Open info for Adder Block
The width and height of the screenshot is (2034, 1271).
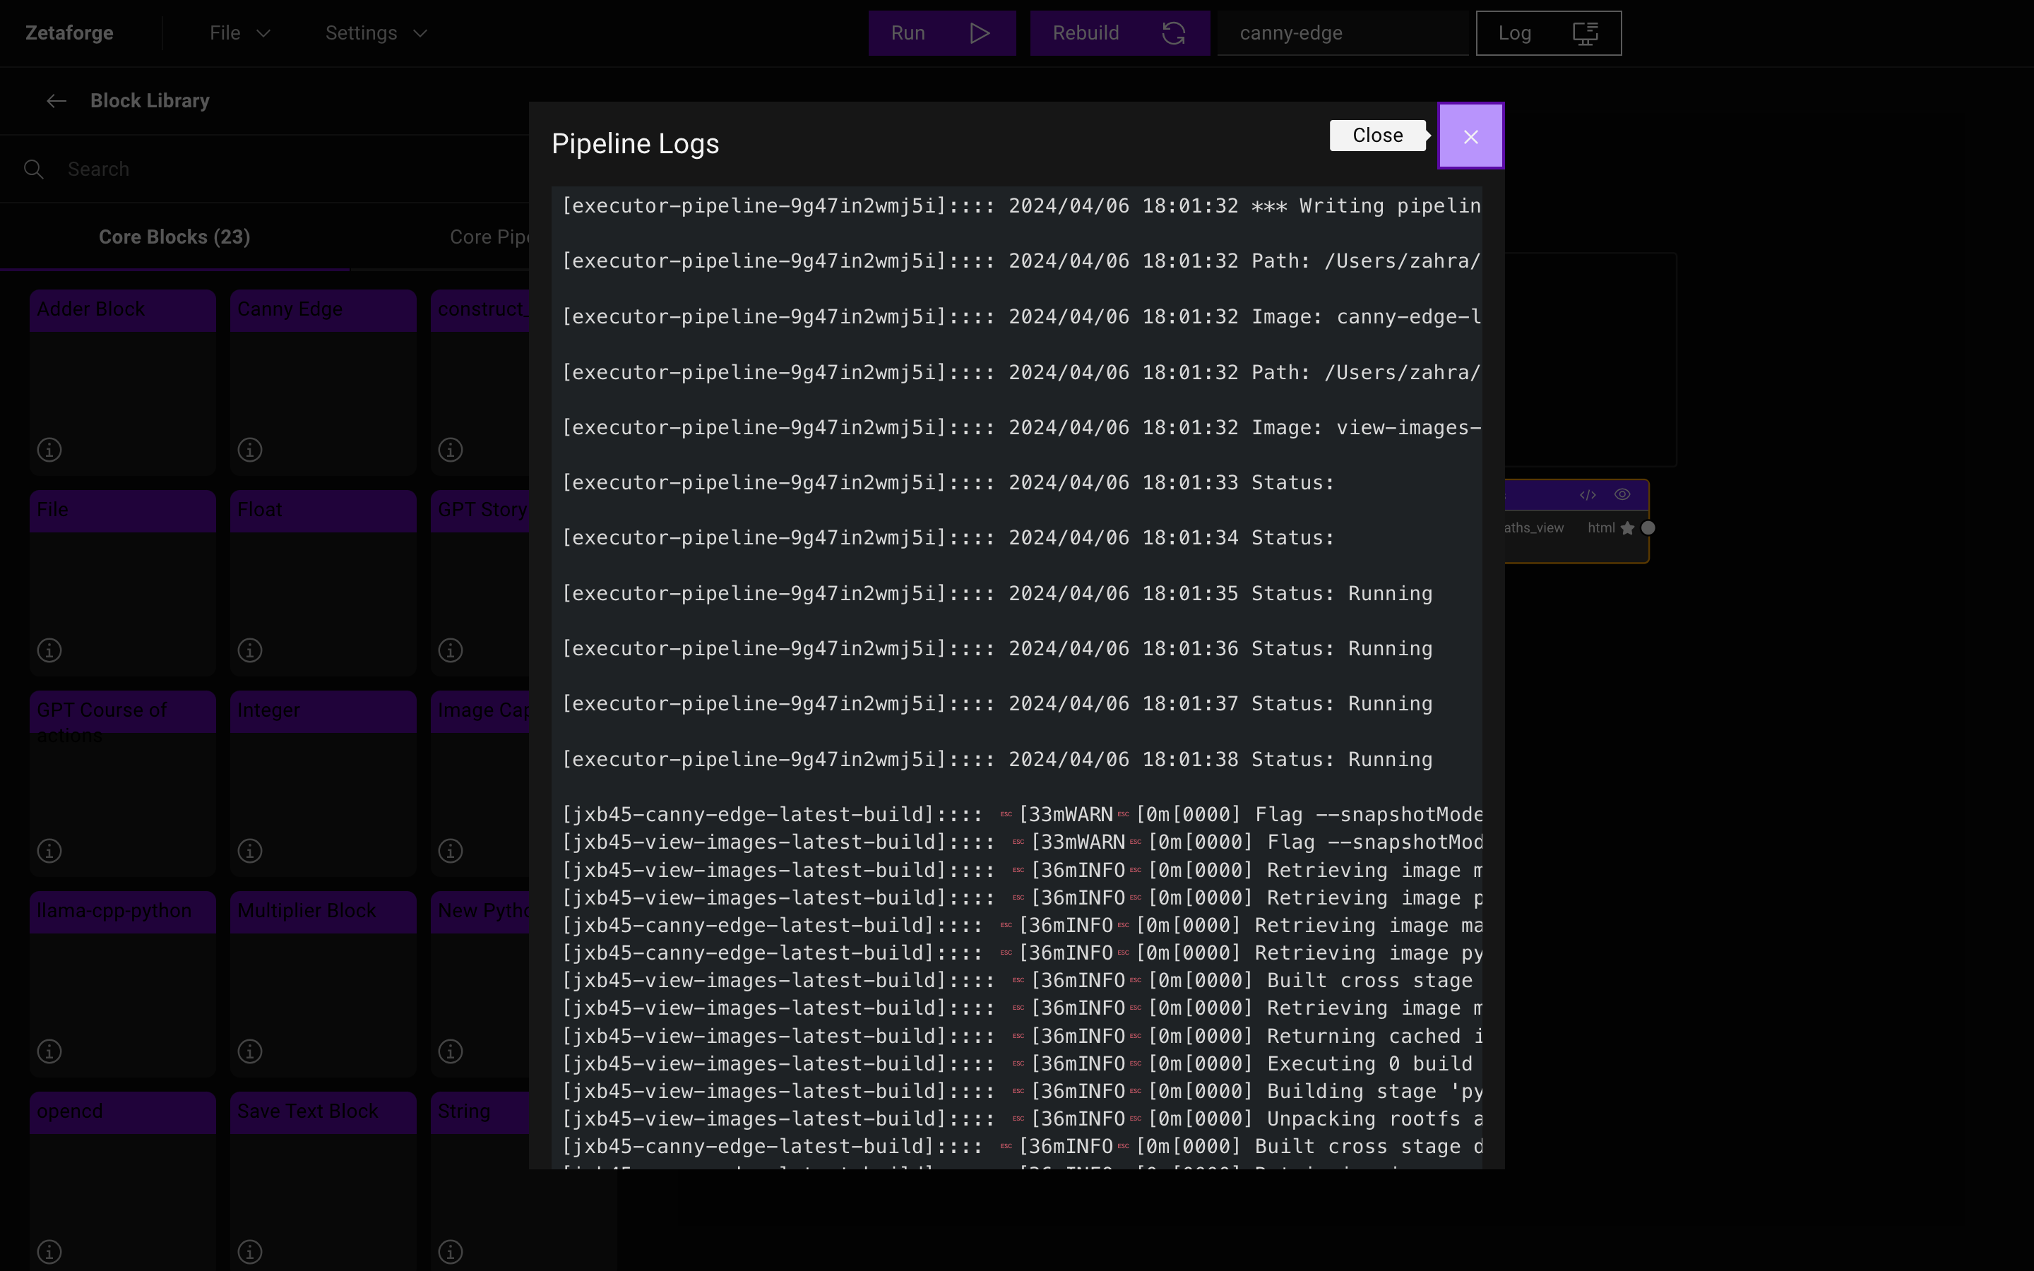coord(49,450)
